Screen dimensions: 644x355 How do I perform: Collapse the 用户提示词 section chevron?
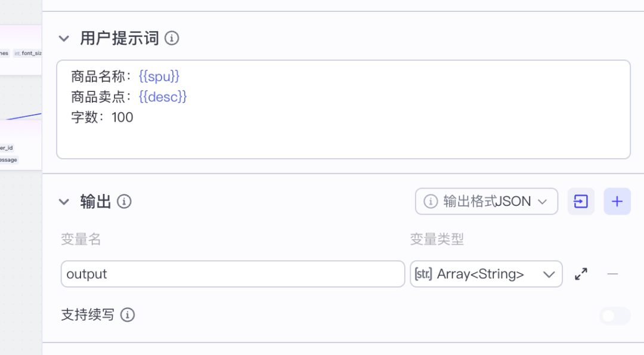(64, 39)
